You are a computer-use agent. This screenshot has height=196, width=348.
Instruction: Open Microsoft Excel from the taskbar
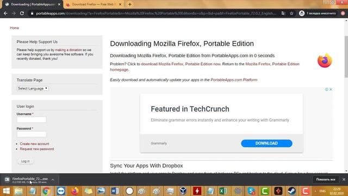click(x=223, y=191)
